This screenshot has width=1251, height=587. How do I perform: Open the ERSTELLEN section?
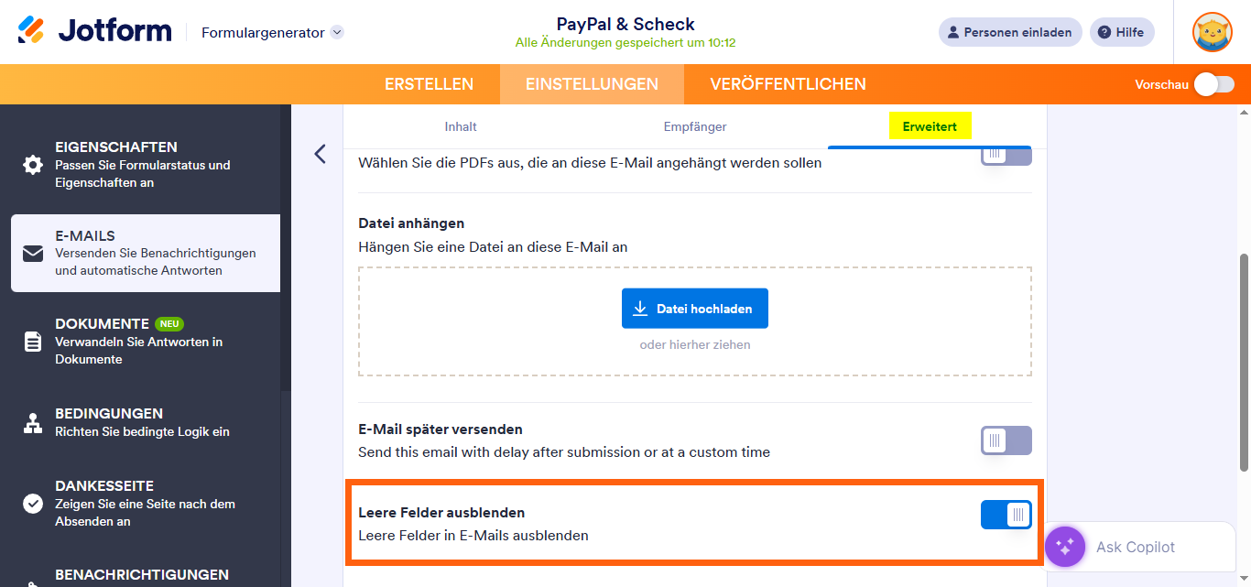pyautogui.click(x=430, y=83)
